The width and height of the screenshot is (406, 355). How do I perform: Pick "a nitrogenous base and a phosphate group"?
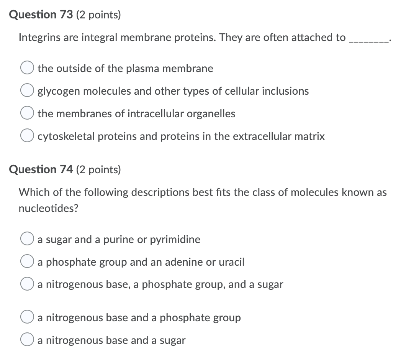(27, 317)
